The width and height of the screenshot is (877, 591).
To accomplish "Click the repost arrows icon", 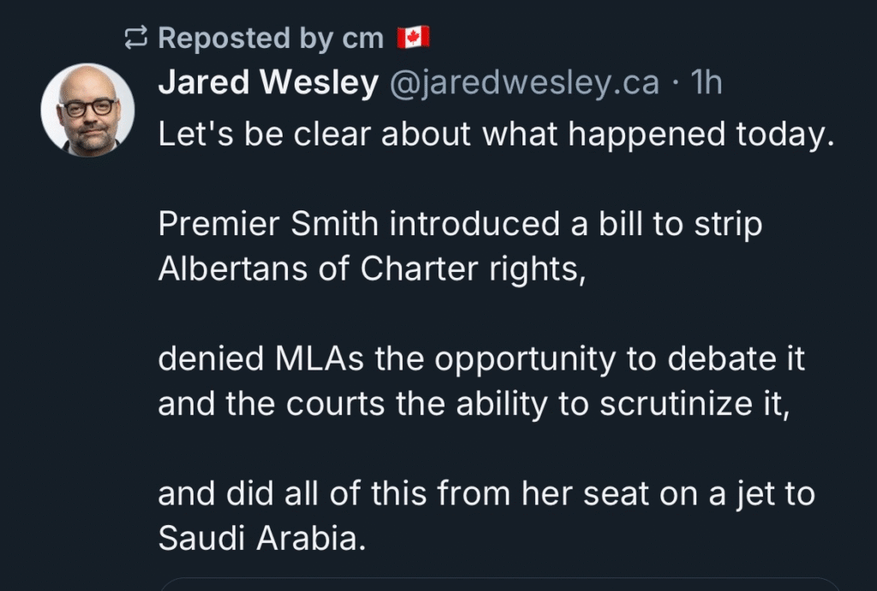I will coord(137,38).
